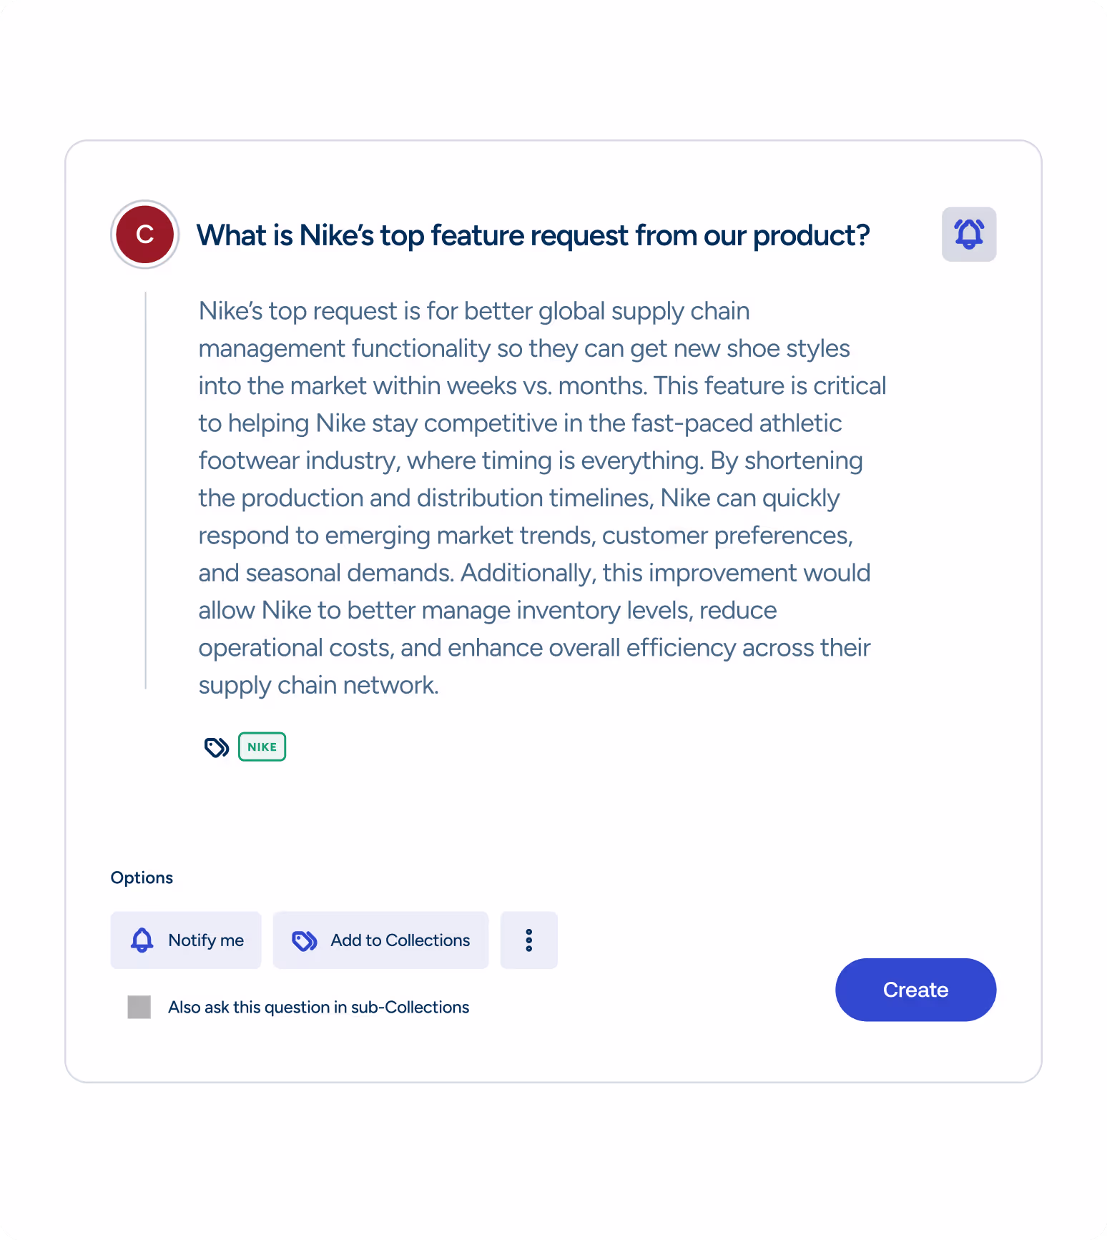Click the final line 'supply chain network.'
The image size is (1107, 1240).
[318, 685]
